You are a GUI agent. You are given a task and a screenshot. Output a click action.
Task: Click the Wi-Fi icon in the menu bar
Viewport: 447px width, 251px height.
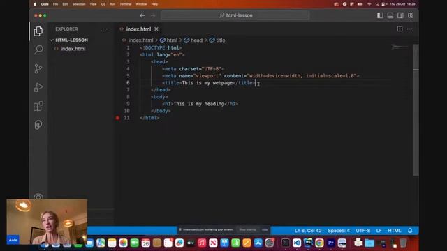(x=369, y=4)
